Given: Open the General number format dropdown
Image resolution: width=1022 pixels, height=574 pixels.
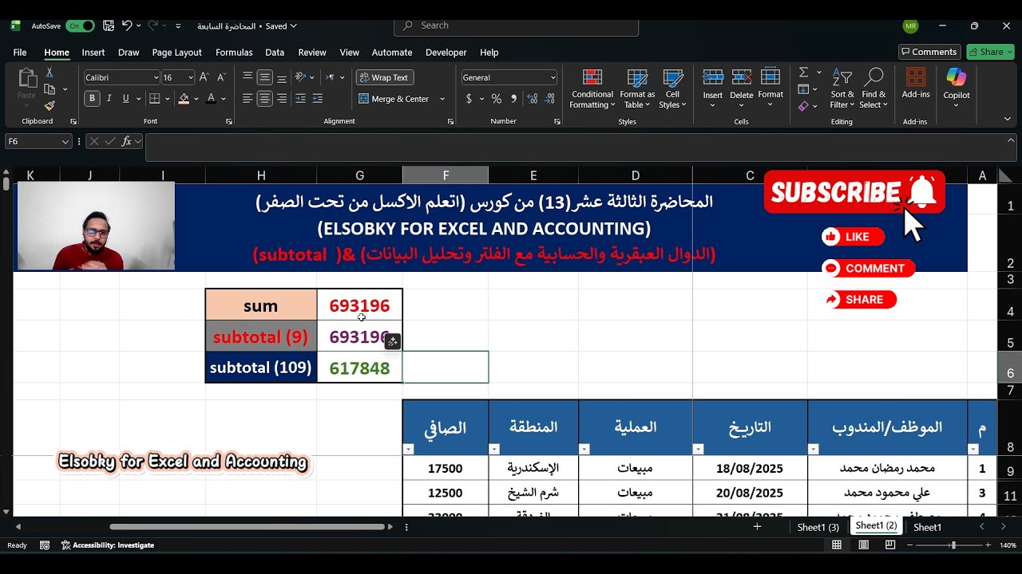Looking at the screenshot, I should (x=553, y=77).
